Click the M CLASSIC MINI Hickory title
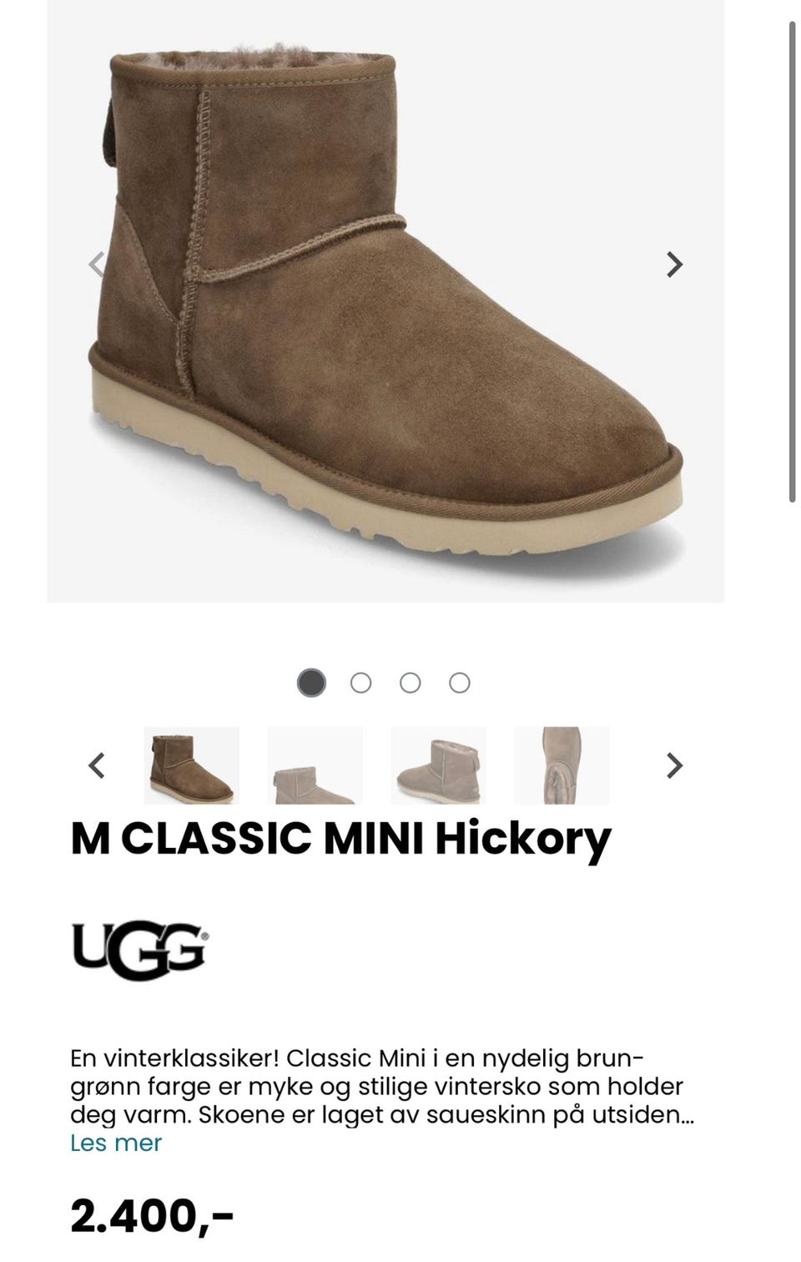The height and width of the screenshot is (1262, 801). 340,839
